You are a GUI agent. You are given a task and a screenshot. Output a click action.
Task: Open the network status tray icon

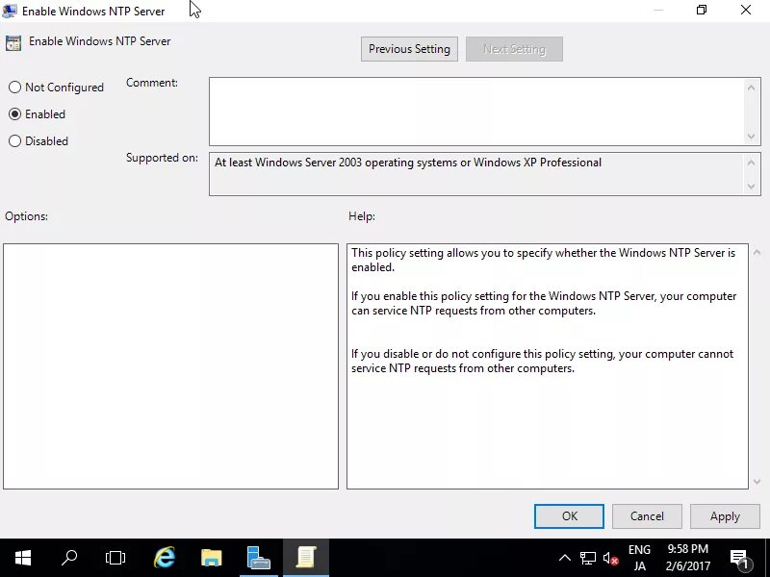(x=588, y=558)
